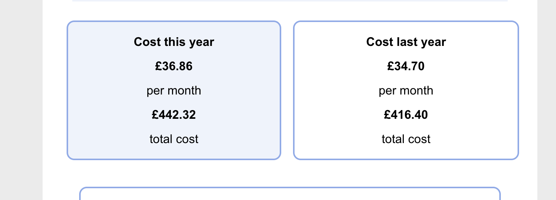This screenshot has width=556, height=200.
Task: Click "total cost" under £442.32
Action: (x=174, y=139)
